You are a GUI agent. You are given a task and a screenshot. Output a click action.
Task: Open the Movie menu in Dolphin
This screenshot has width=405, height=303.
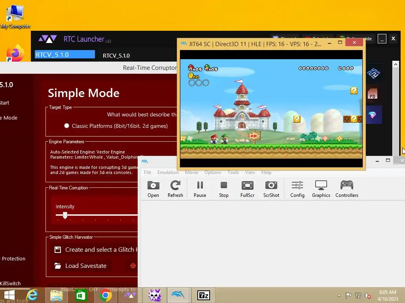[192, 172]
